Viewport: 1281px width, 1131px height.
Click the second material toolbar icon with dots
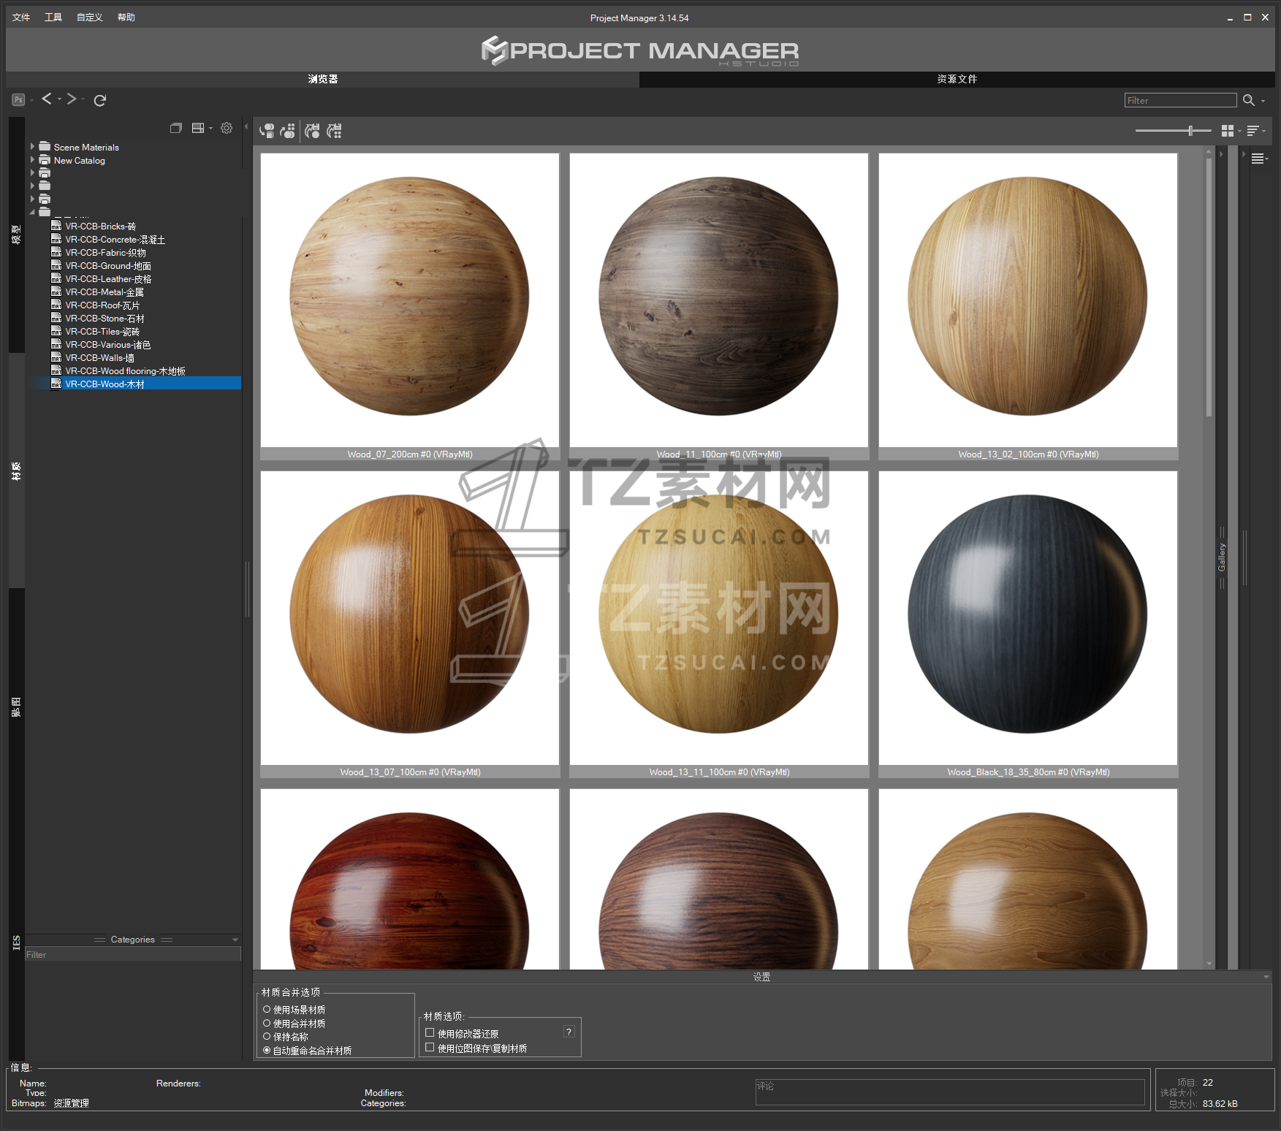[x=289, y=131]
